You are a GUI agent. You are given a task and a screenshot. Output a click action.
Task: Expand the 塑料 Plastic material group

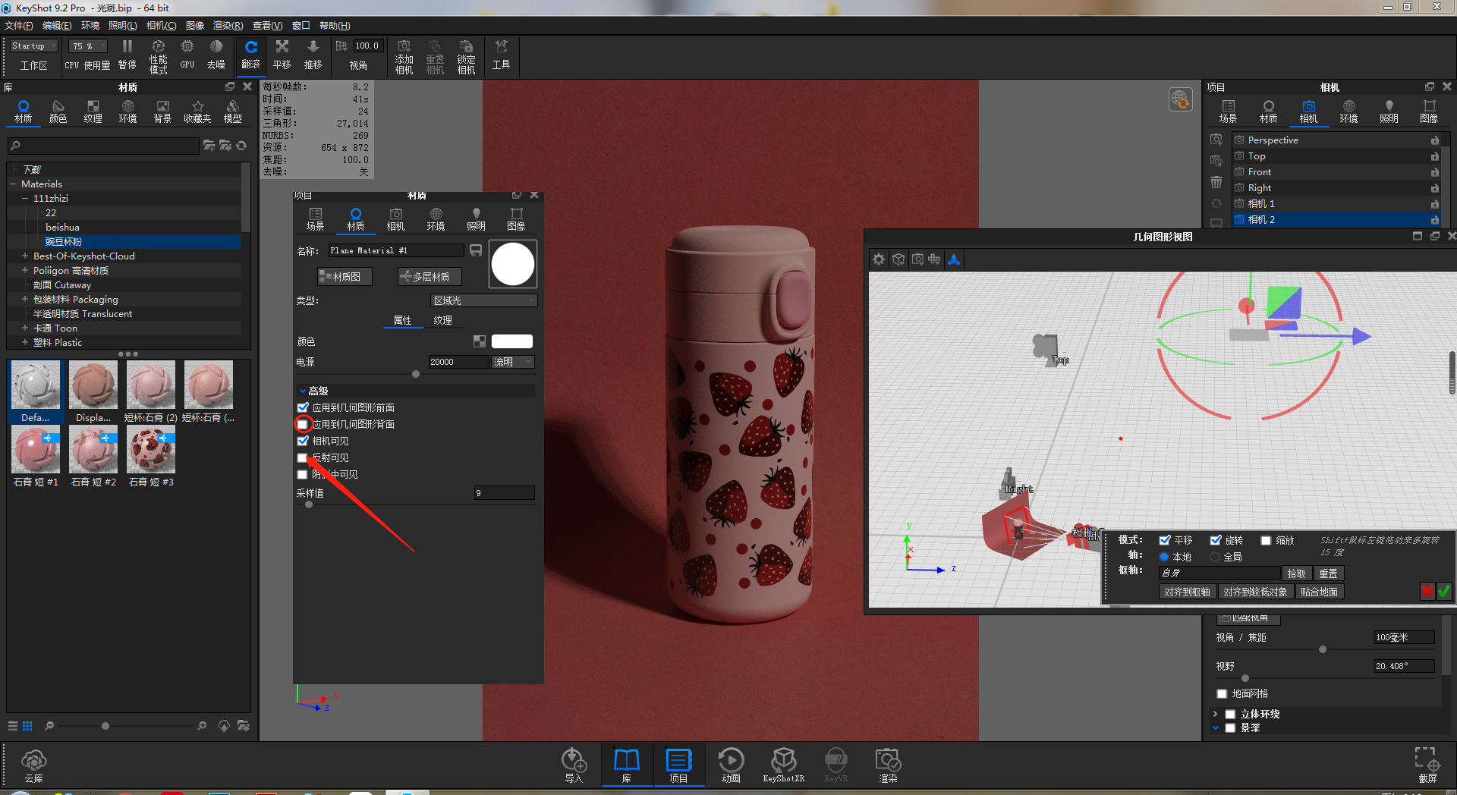(x=24, y=342)
